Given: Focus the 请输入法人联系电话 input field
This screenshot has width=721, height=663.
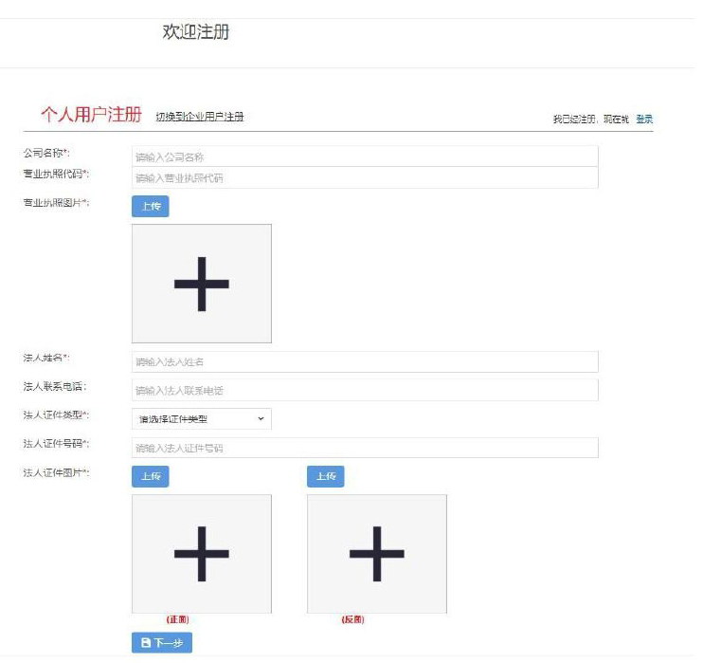Looking at the screenshot, I should [x=365, y=391].
